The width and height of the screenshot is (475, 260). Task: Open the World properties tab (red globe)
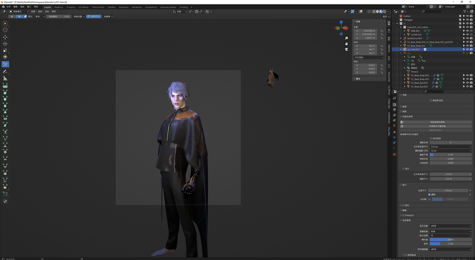click(394, 125)
